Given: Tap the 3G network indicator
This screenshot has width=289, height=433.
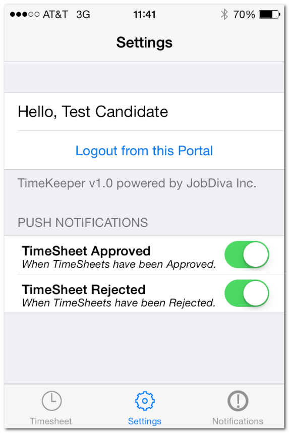Looking at the screenshot, I should [83, 14].
